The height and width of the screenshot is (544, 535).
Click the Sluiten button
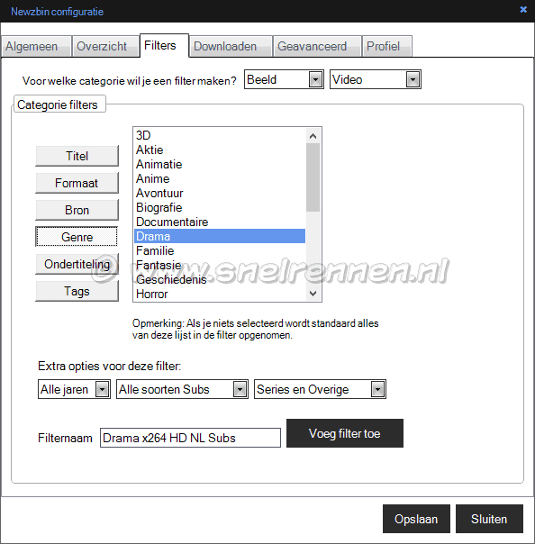pos(489,519)
